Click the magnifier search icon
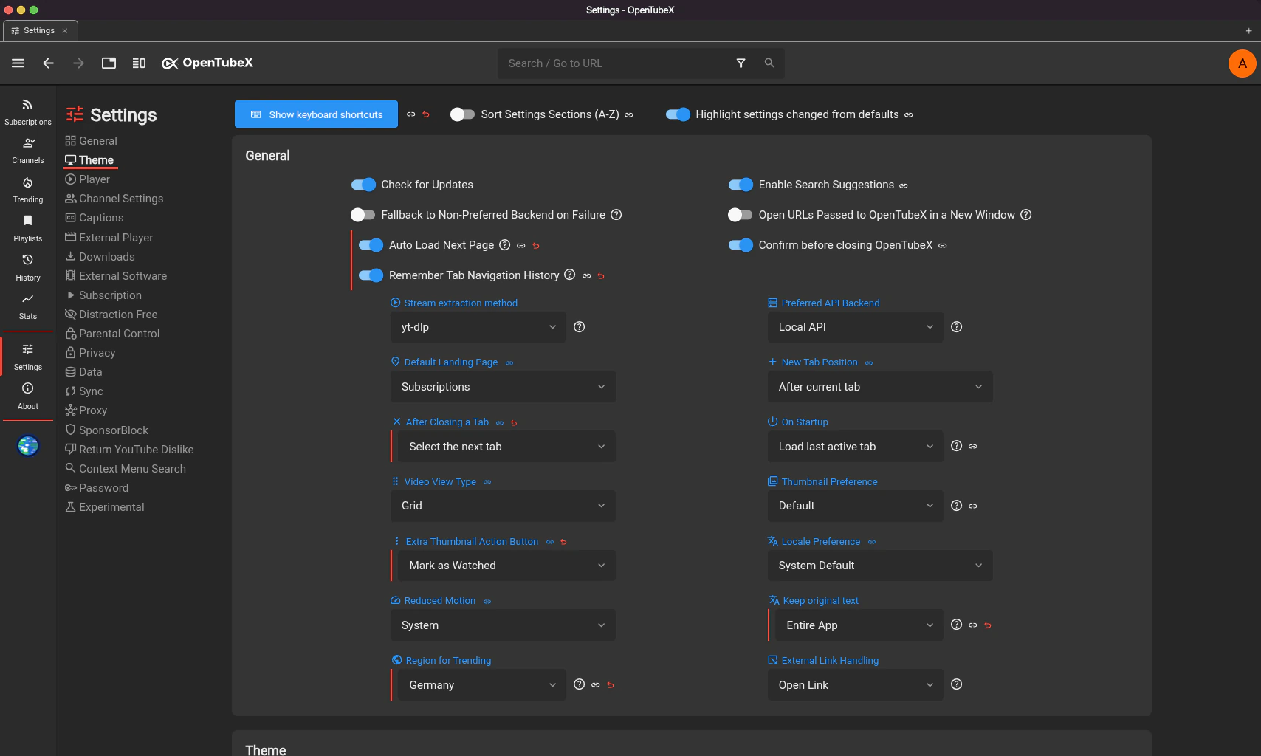Viewport: 1261px width, 756px height. (769, 63)
